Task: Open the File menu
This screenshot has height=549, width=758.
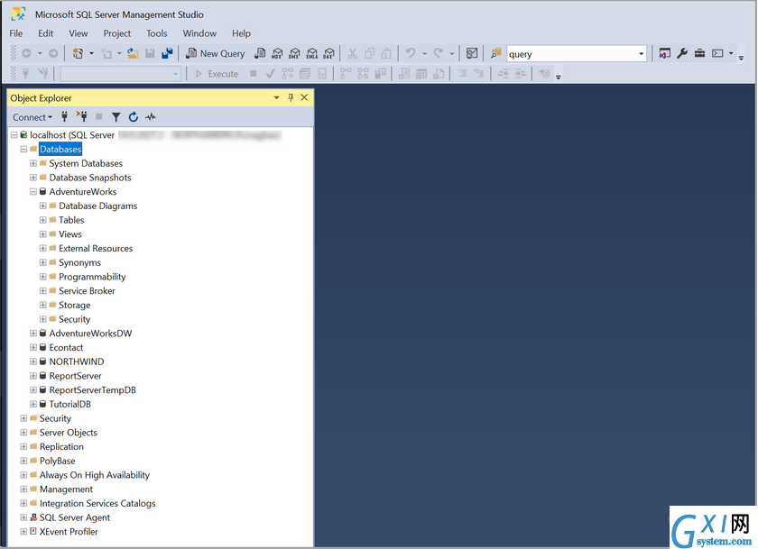Action: click(16, 33)
